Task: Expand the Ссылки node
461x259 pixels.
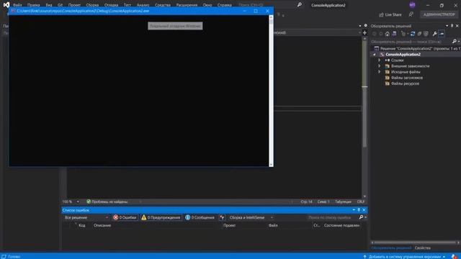Action: [380, 60]
